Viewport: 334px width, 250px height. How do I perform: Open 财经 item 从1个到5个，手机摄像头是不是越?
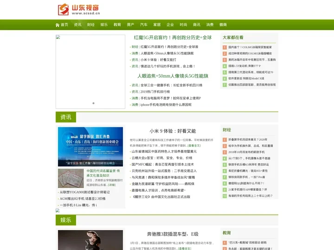point(249,158)
